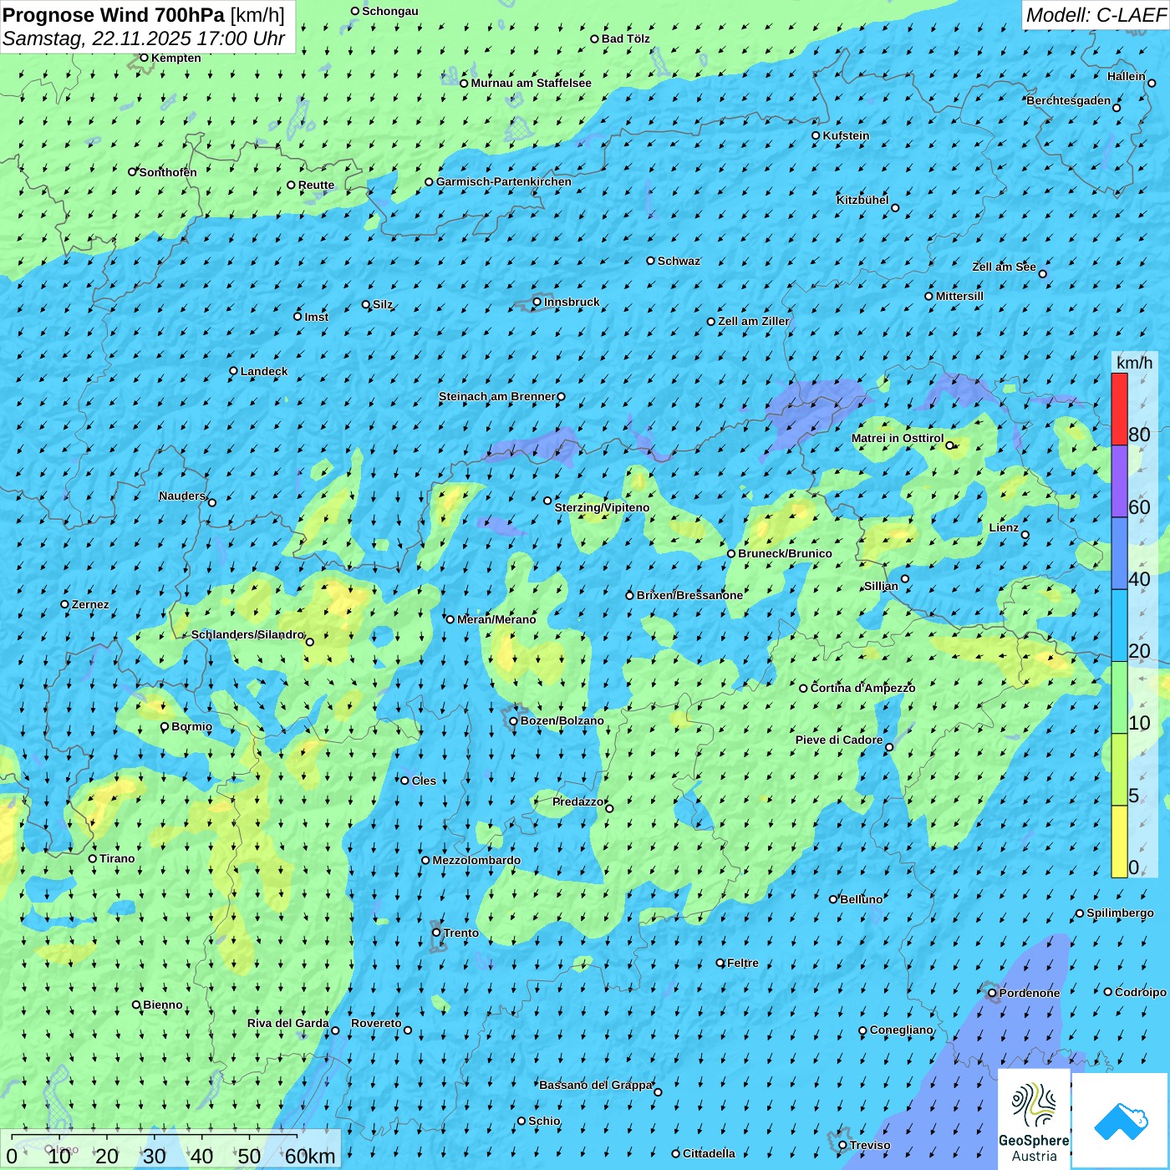
Task: Click the 'Codroipo' label
Action: point(1141,992)
